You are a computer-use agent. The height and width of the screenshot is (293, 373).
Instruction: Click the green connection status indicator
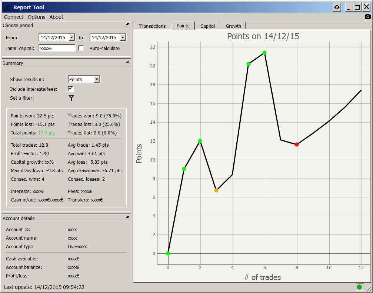click(x=359, y=287)
